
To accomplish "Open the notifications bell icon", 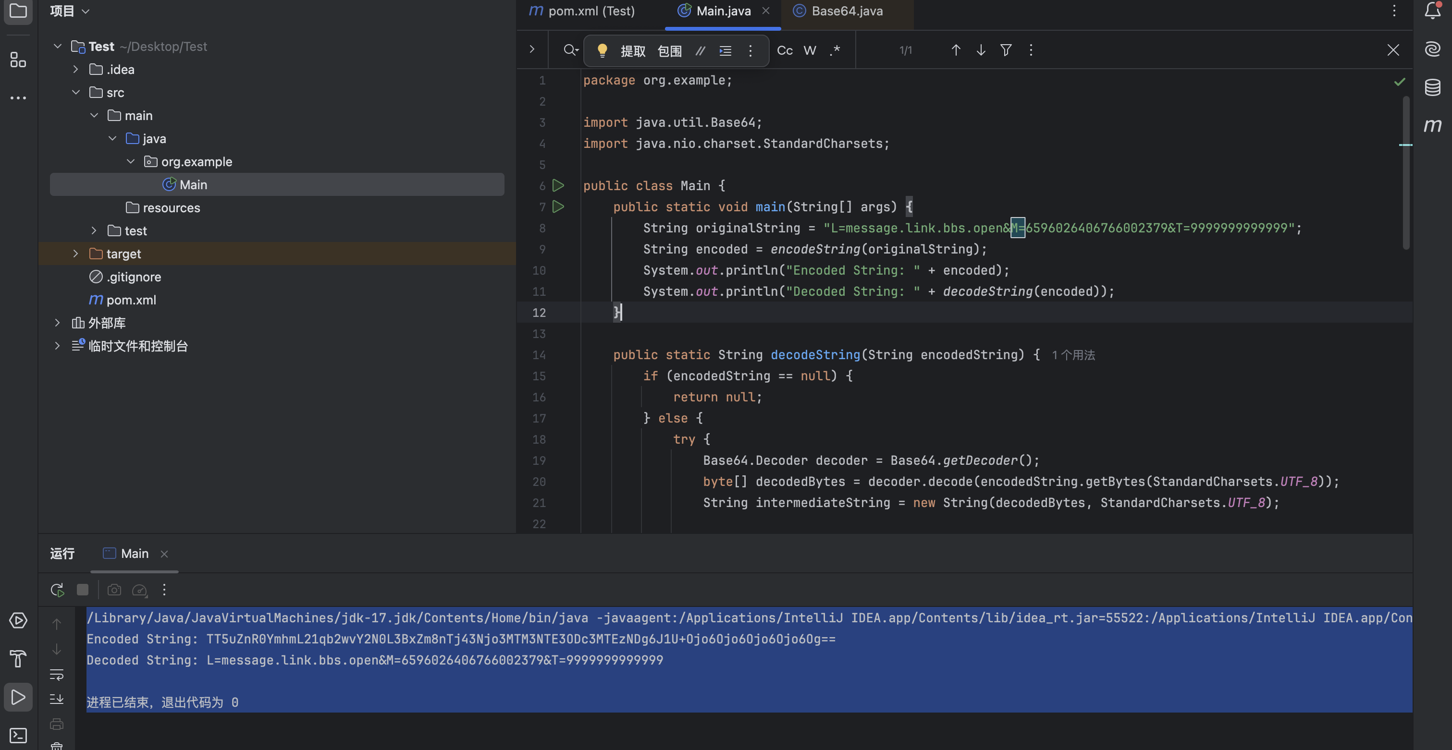I will (1432, 11).
